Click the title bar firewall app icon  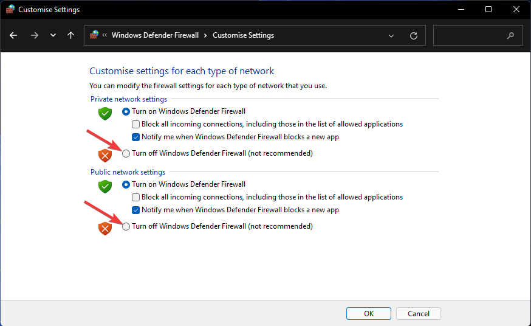10,9
